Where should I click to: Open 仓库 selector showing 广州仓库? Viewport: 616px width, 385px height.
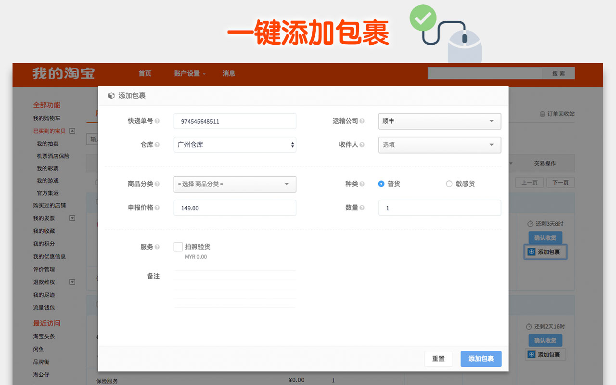click(235, 145)
